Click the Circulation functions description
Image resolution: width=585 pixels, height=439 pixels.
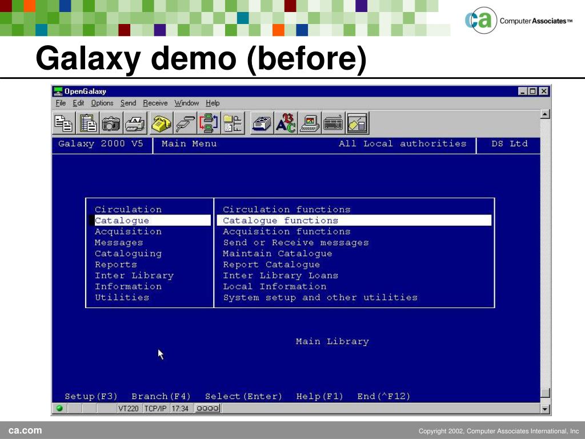287,209
